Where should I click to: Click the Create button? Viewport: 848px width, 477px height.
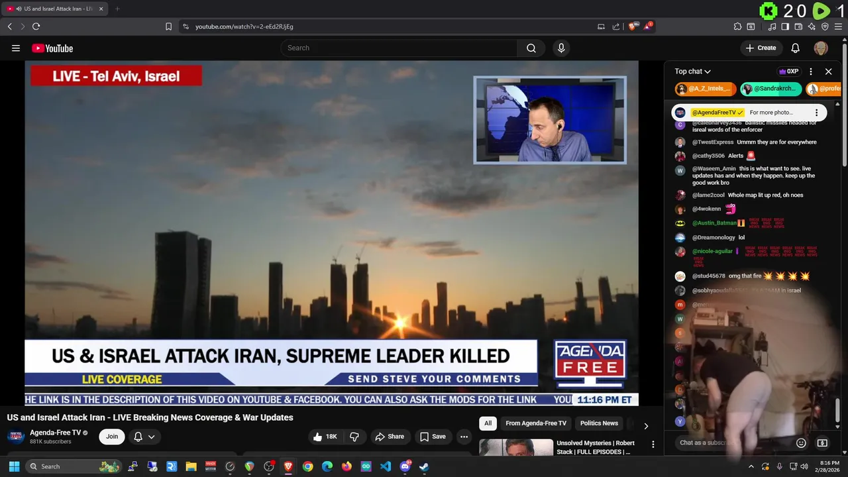[761, 48]
